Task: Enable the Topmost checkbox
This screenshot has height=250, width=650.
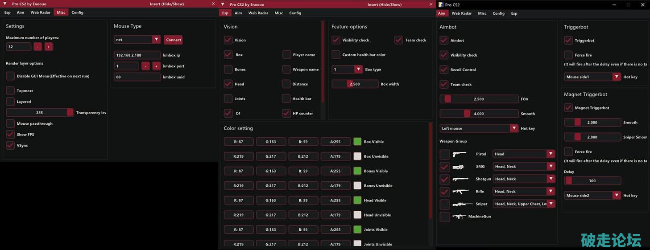Action: point(10,91)
